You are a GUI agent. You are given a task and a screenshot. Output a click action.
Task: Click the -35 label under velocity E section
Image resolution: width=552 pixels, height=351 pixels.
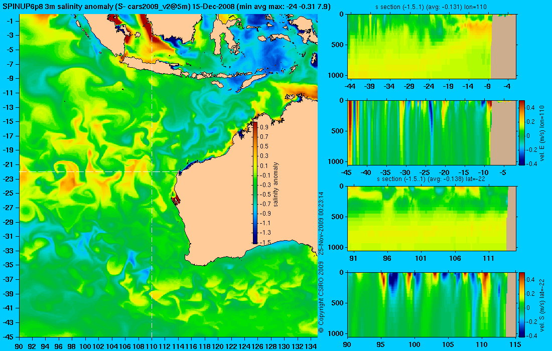click(x=386, y=172)
